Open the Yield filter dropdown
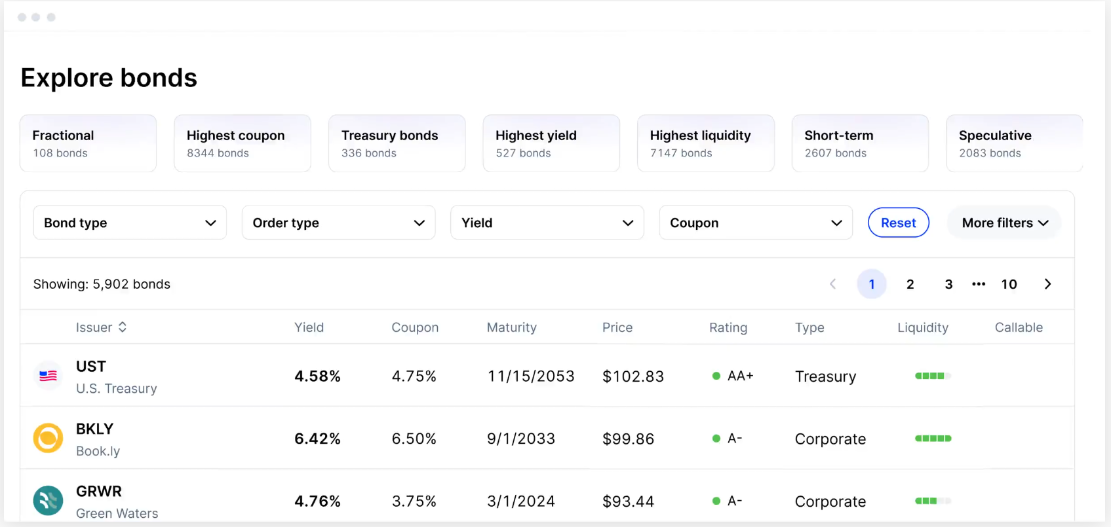Image resolution: width=1111 pixels, height=527 pixels. point(547,223)
